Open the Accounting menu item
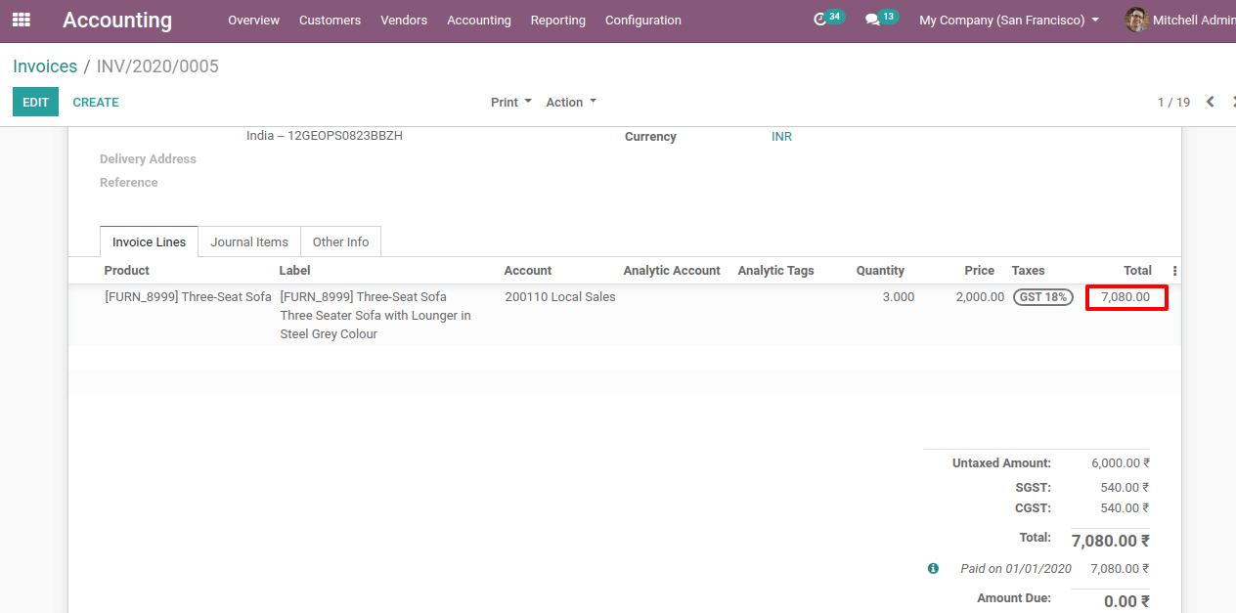The image size is (1236, 613). tap(479, 20)
